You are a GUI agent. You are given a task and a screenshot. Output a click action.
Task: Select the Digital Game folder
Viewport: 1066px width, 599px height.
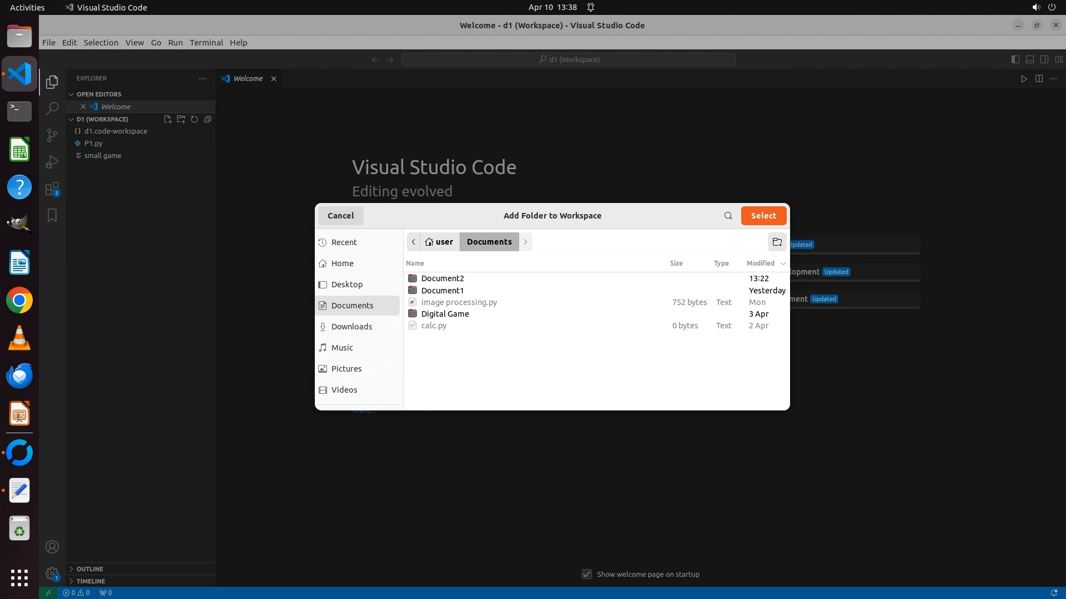[x=445, y=314]
